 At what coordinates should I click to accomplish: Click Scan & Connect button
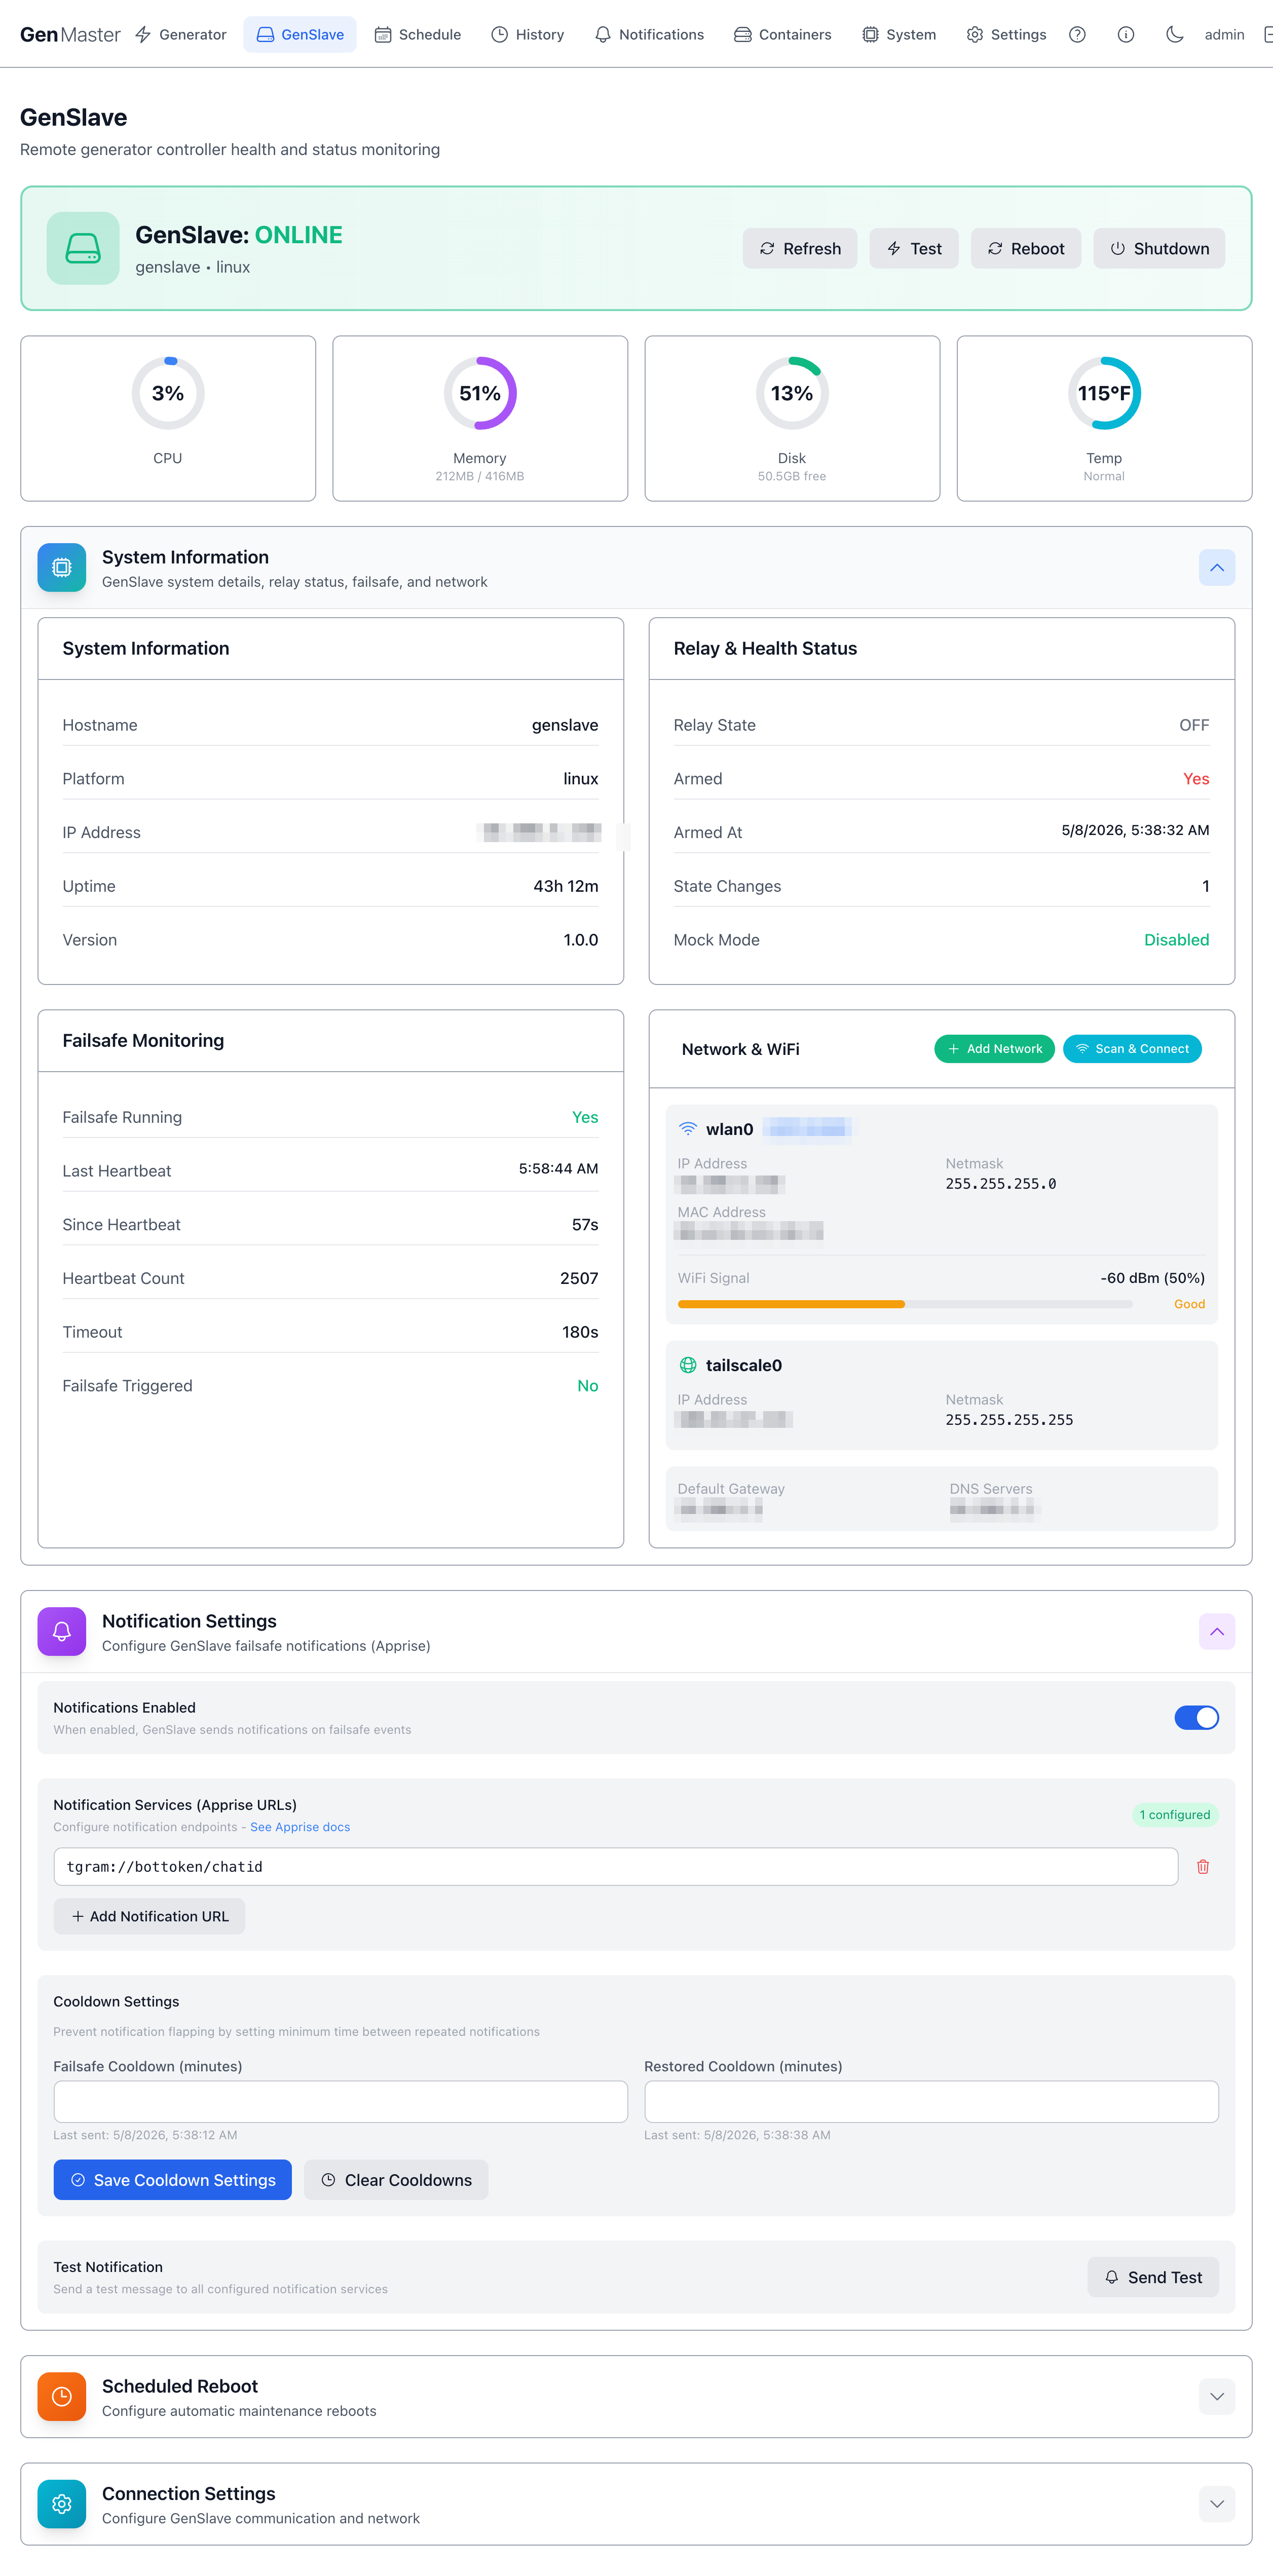[x=1132, y=1048]
